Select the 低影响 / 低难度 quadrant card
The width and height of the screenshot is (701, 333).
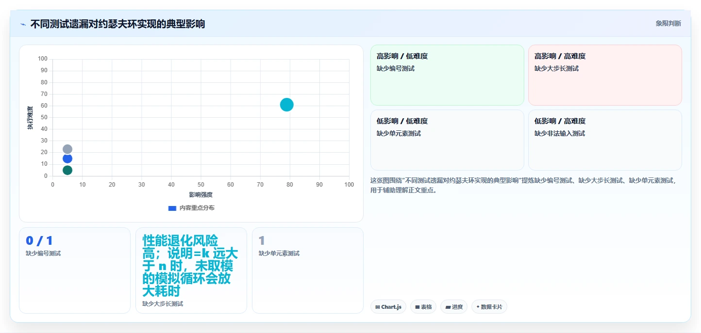447,140
